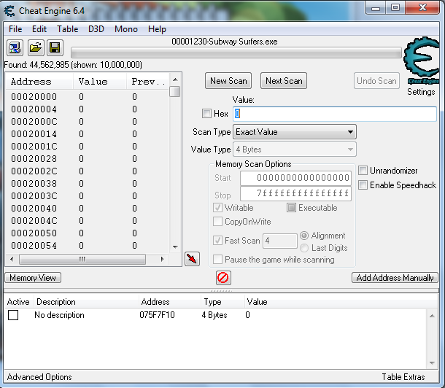Open the process list computer icon
This screenshot has width=445, height=388.
15,47
